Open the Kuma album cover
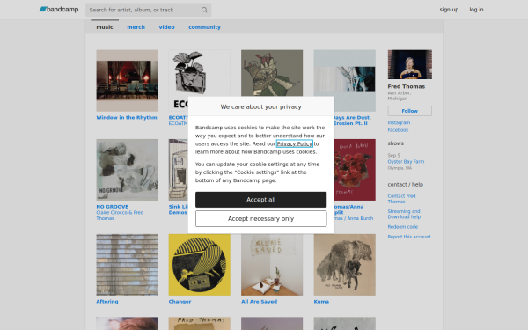Image resolution: width=528 pixels, height=330 pixels. [345, 265]
